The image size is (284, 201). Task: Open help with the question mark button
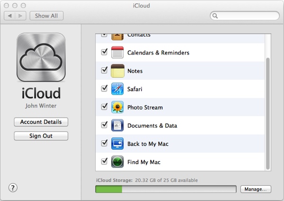(x=13, y=188)
